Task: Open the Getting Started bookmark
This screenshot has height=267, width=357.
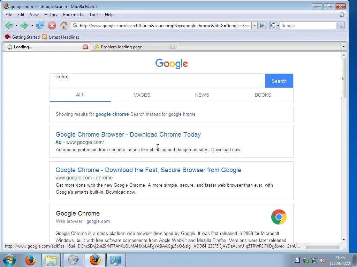Action: 22,37
